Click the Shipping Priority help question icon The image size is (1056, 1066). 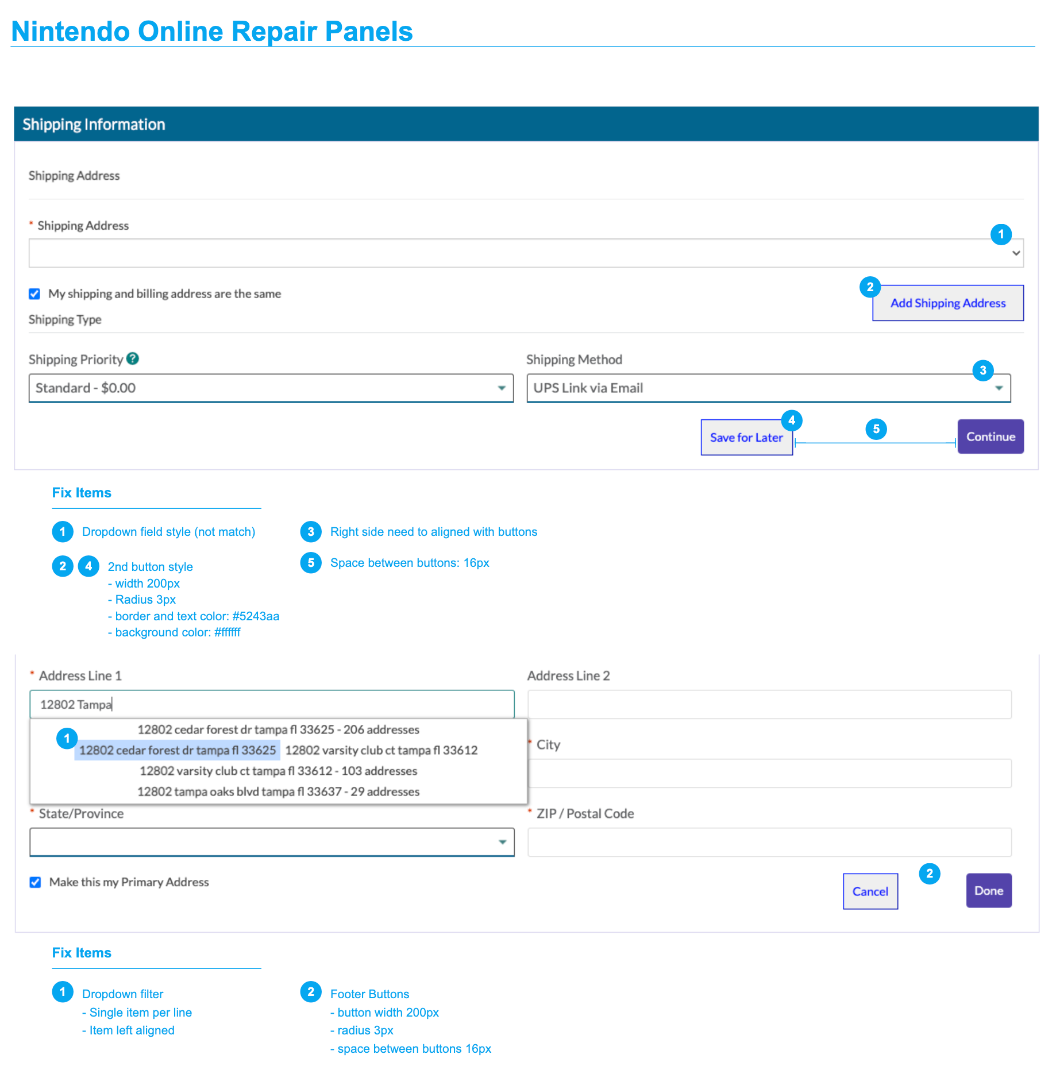[133, 359]
